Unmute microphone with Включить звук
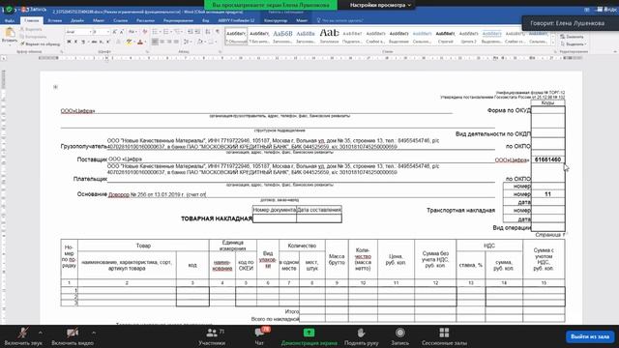Image resolution: width=619 pixels, height=348 pixels. pyautogui.click(x=23, y=336)
